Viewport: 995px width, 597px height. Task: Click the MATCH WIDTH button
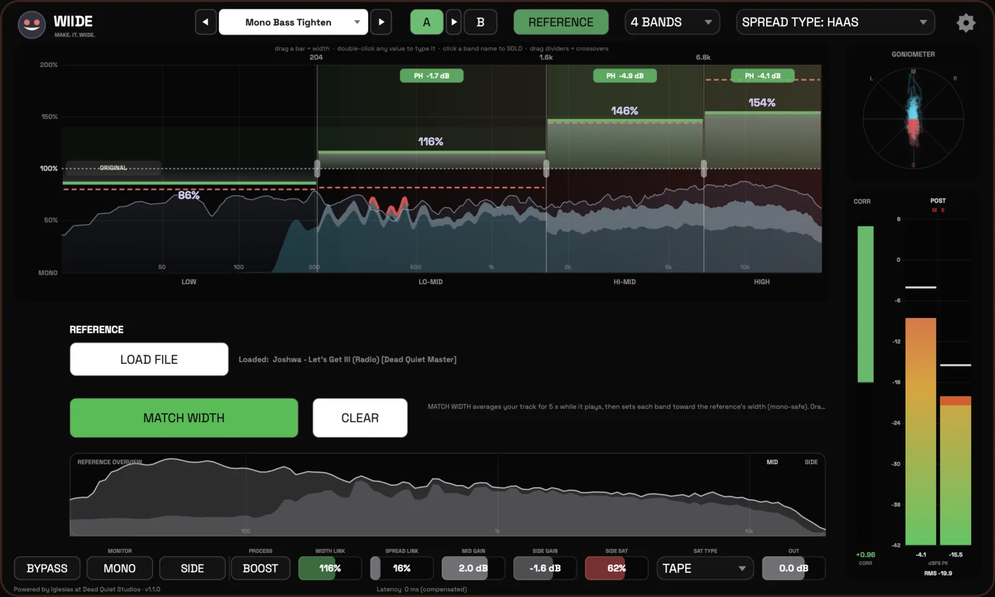pyautogui.click(x=184, y=418)
